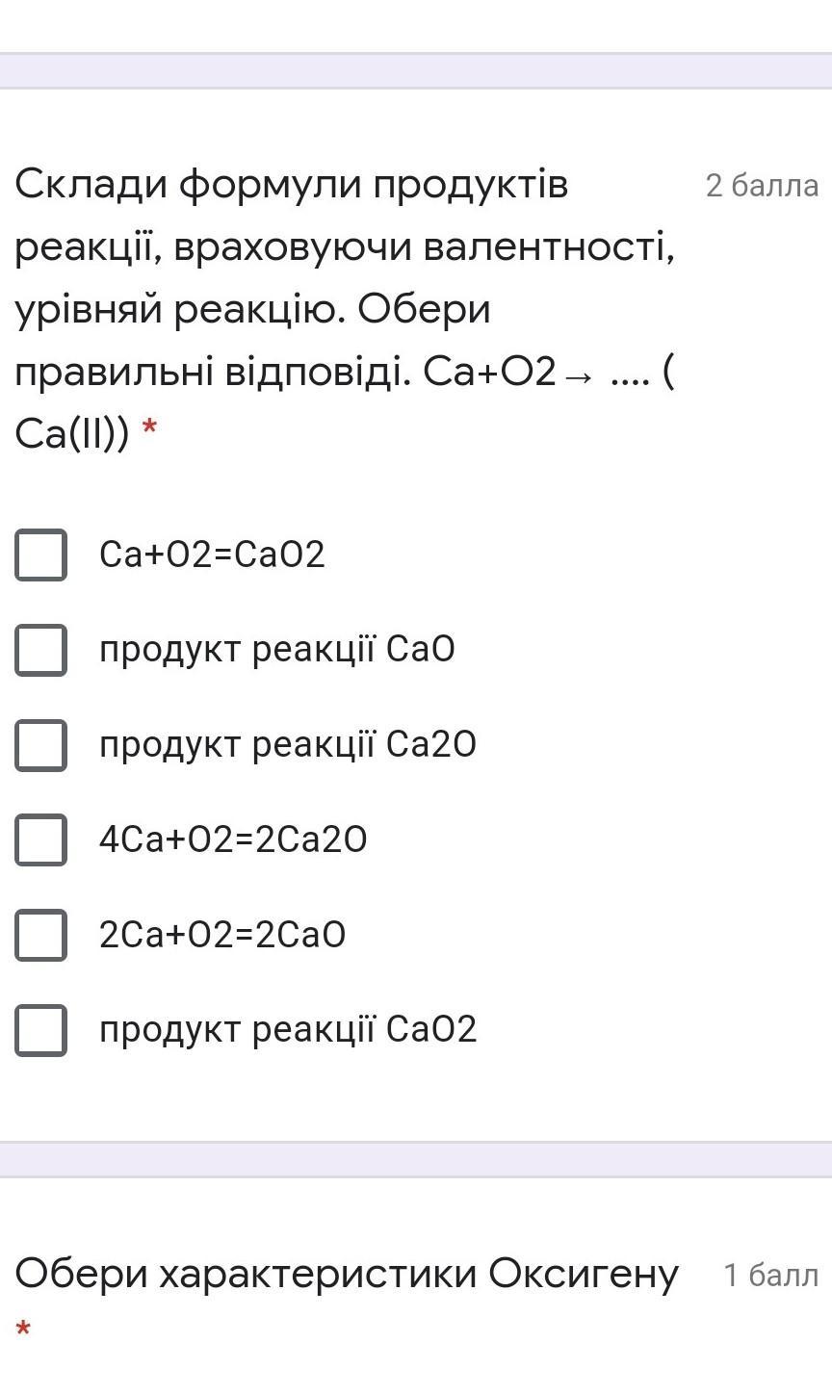The image size is (832, 1394).
Task: Click the answer label 'продукт реакції Ca2O'
Action: 287,745
